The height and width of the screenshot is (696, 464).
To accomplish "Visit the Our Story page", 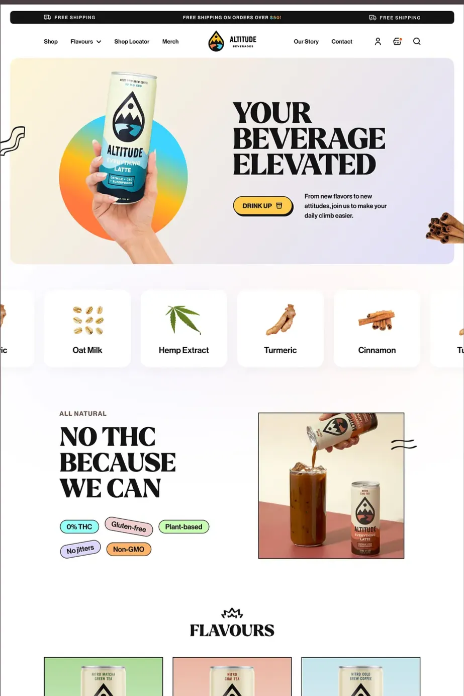I will (306, 41).
